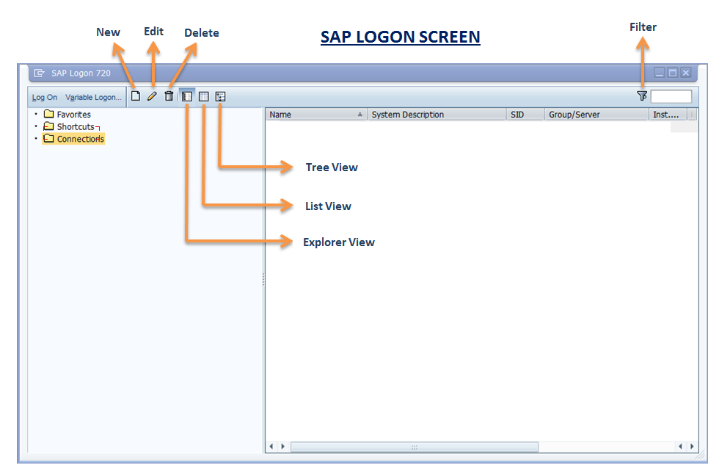The height and width of the screenshot is (465, 708).
Task: Click the Edit pencil icon
Action: (x=153, y=95)
